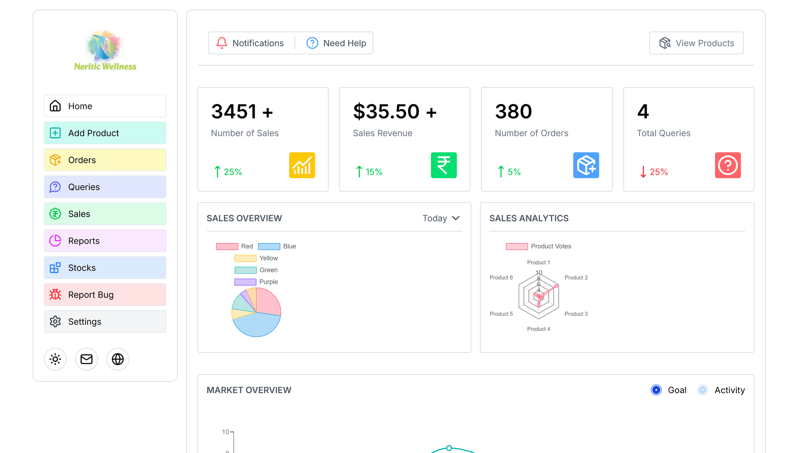Toggle the Yellow legend entry
794x453 pixels.
[x=256, y=258]
